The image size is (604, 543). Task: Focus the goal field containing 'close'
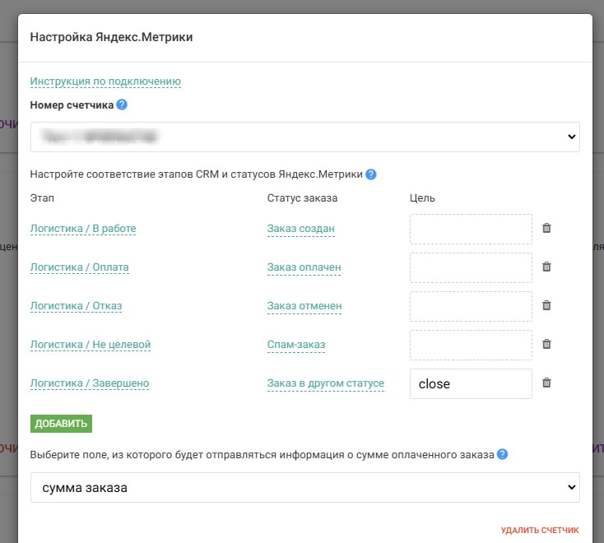pyautogui.click(x=471, y=383)
